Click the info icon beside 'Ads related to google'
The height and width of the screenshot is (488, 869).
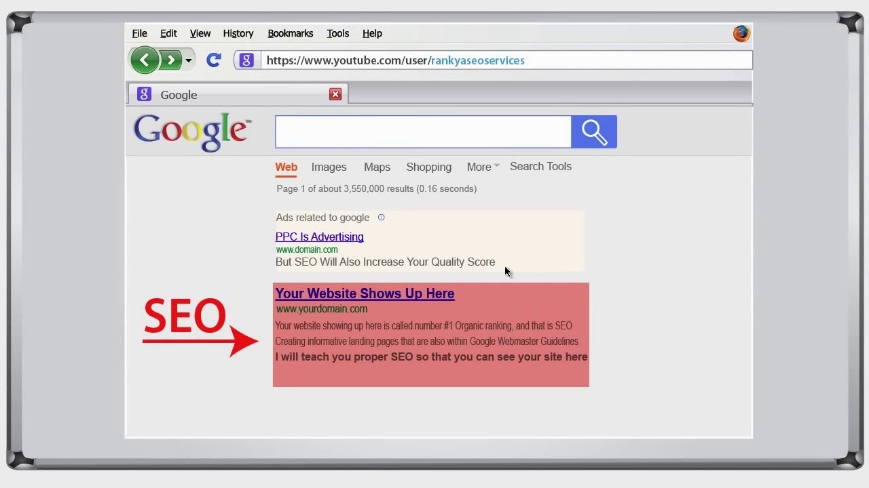381,218
